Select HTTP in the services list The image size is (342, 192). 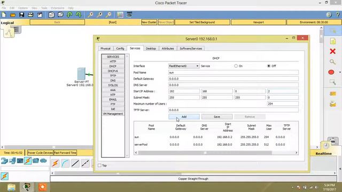click(x=113, y=62)
